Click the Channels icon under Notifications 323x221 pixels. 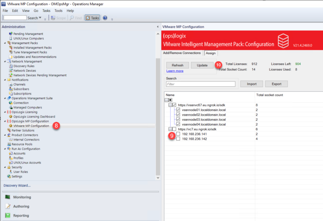click(11, 84)
